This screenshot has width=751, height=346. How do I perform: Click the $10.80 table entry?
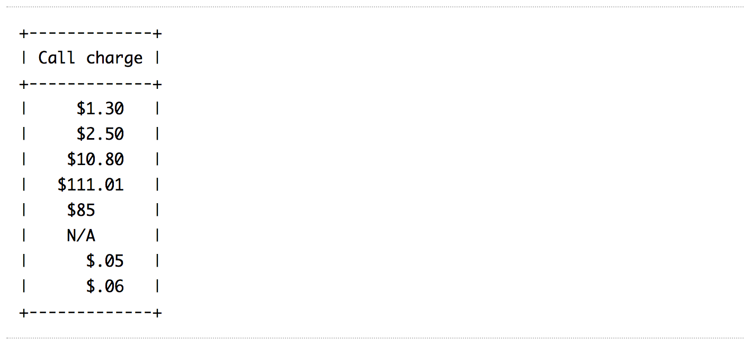coord(95,159)
